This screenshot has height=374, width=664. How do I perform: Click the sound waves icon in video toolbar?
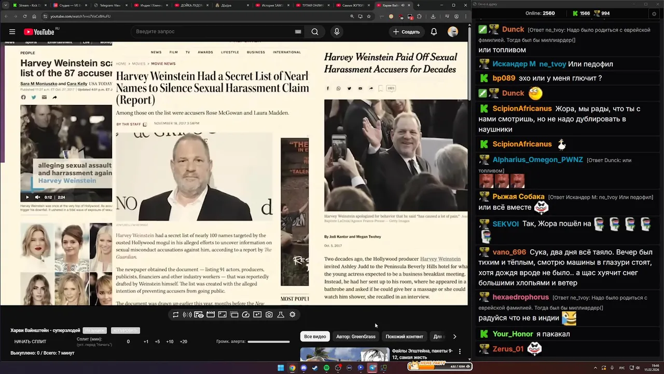click(x=187, y=315)
